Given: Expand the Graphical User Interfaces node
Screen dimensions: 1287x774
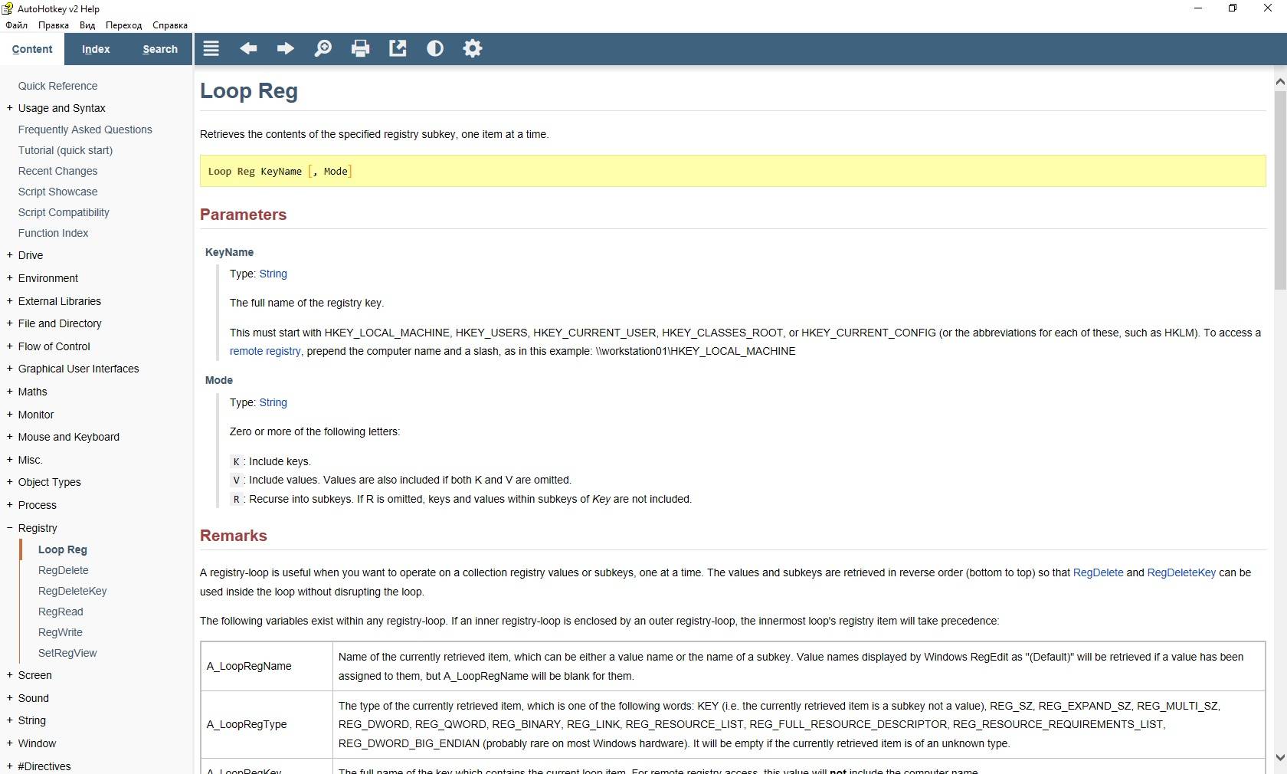Looking at the screenshot, I should click(10, 369).
